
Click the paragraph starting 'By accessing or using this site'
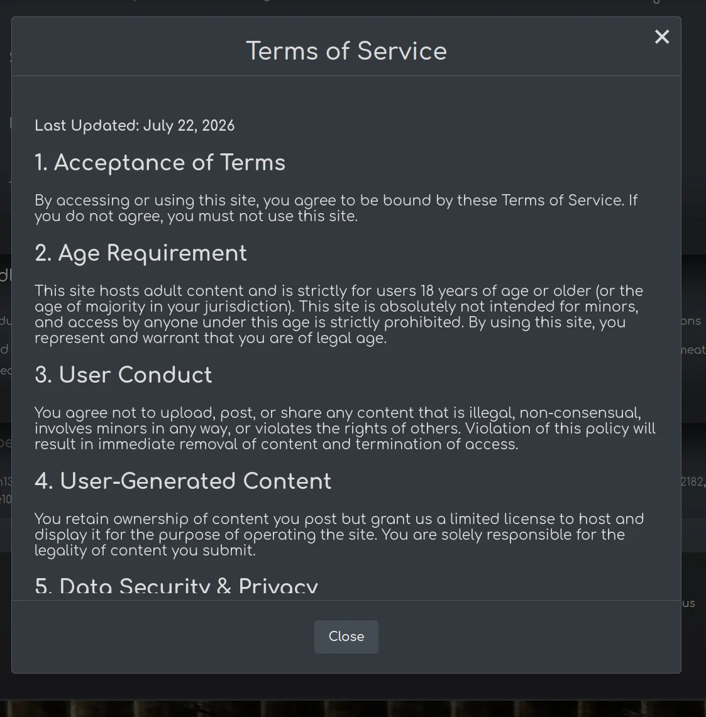click(336, 208)
